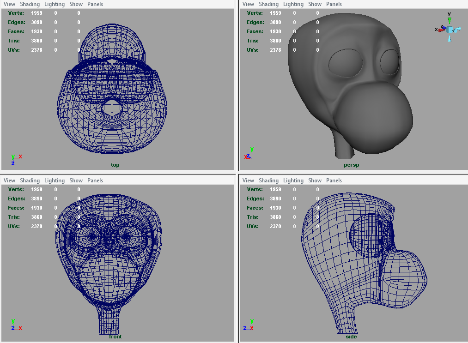Click the "Tris:" label in the side panel
Viewport: 468px width, 343px height.
[253, 217]
